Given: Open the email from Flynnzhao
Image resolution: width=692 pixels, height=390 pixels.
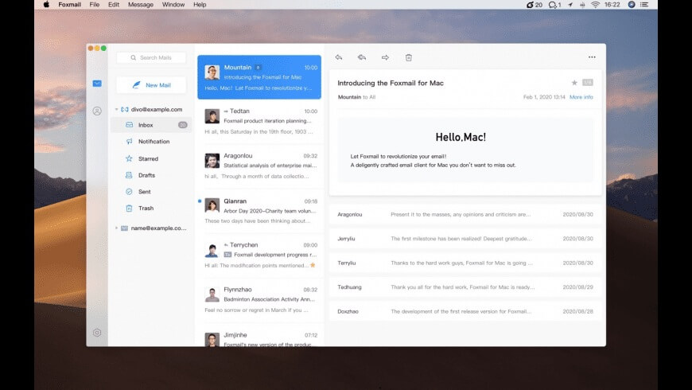Looking at the screenshot, I should (259, 300).
